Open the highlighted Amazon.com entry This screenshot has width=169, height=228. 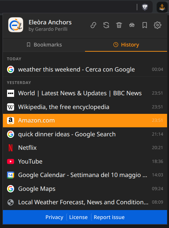pos(85,121)
